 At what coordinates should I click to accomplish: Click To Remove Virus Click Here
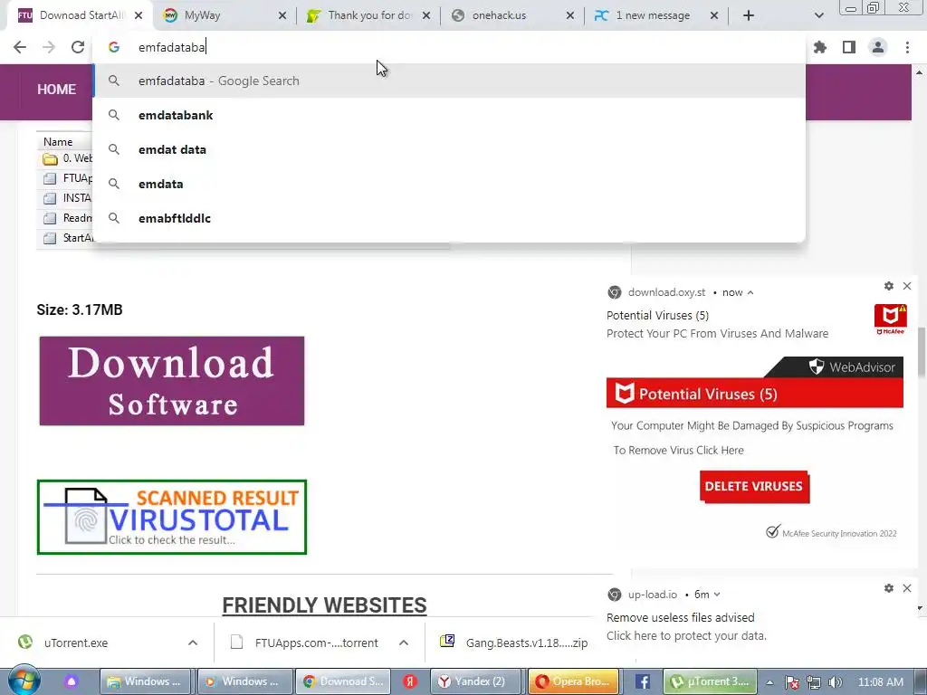pos(678,451)
